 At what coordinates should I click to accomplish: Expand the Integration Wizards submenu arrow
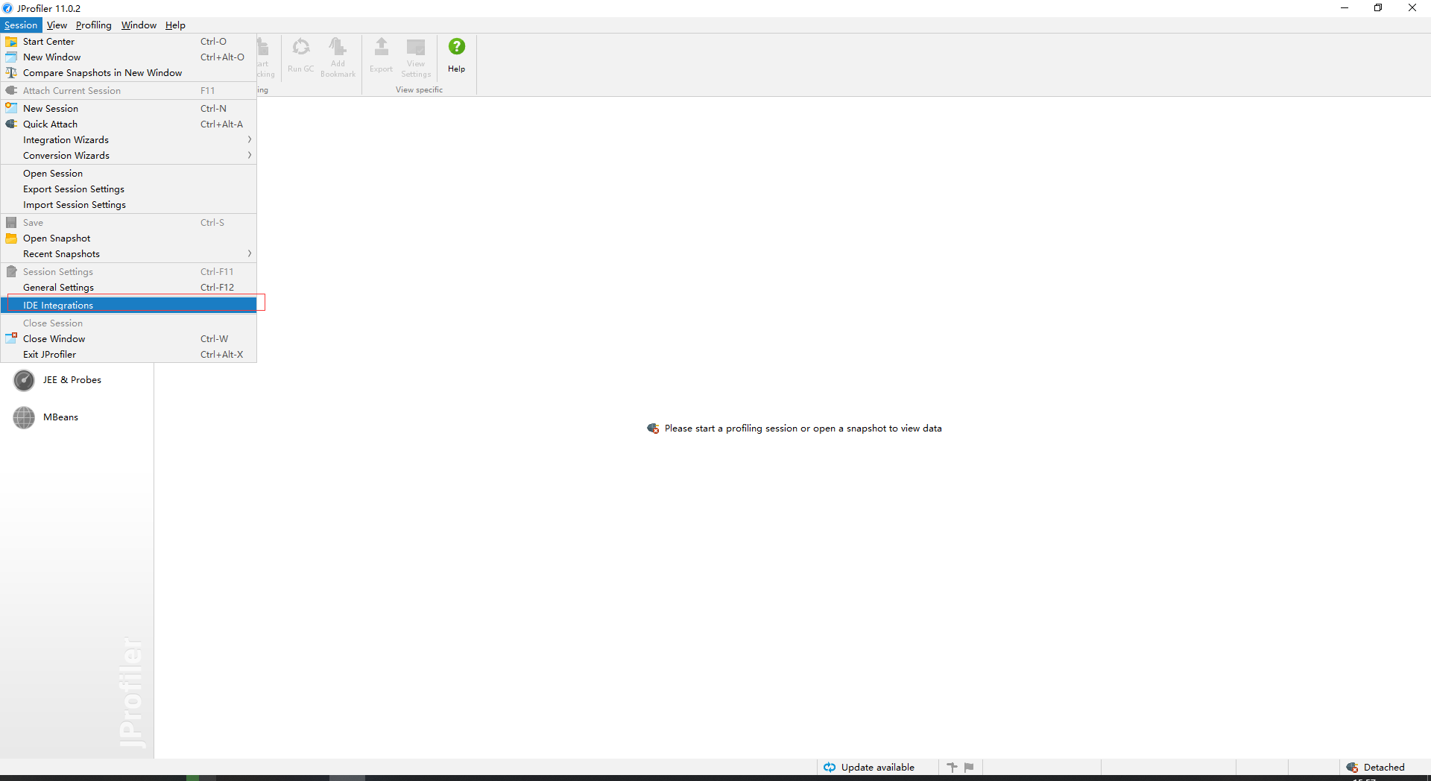coord(250,140)
